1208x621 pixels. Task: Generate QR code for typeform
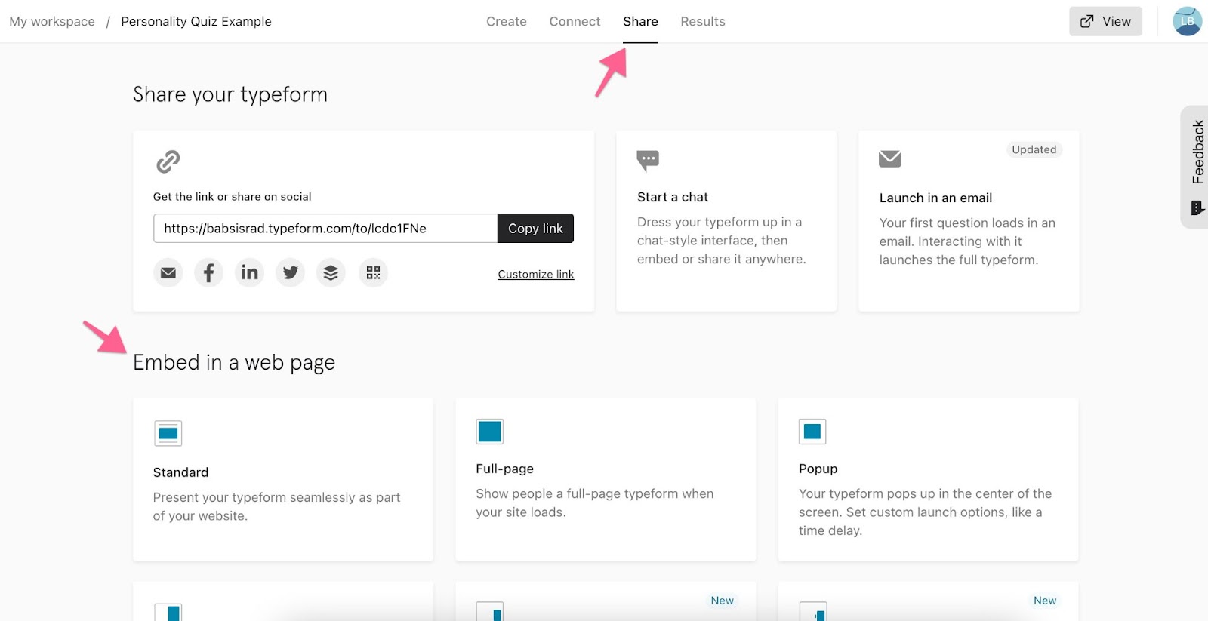(x=373, y=272)
